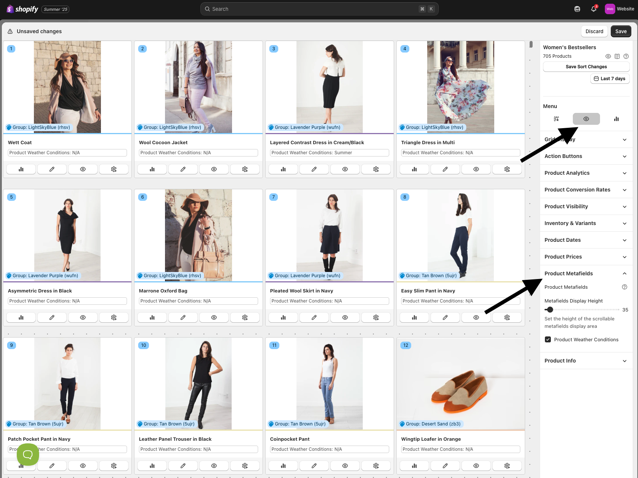This screenshot has height=478, width=638.
Task: Click the analytics bar chart icon on Wett Coat
Action: [x=21, y=169]
